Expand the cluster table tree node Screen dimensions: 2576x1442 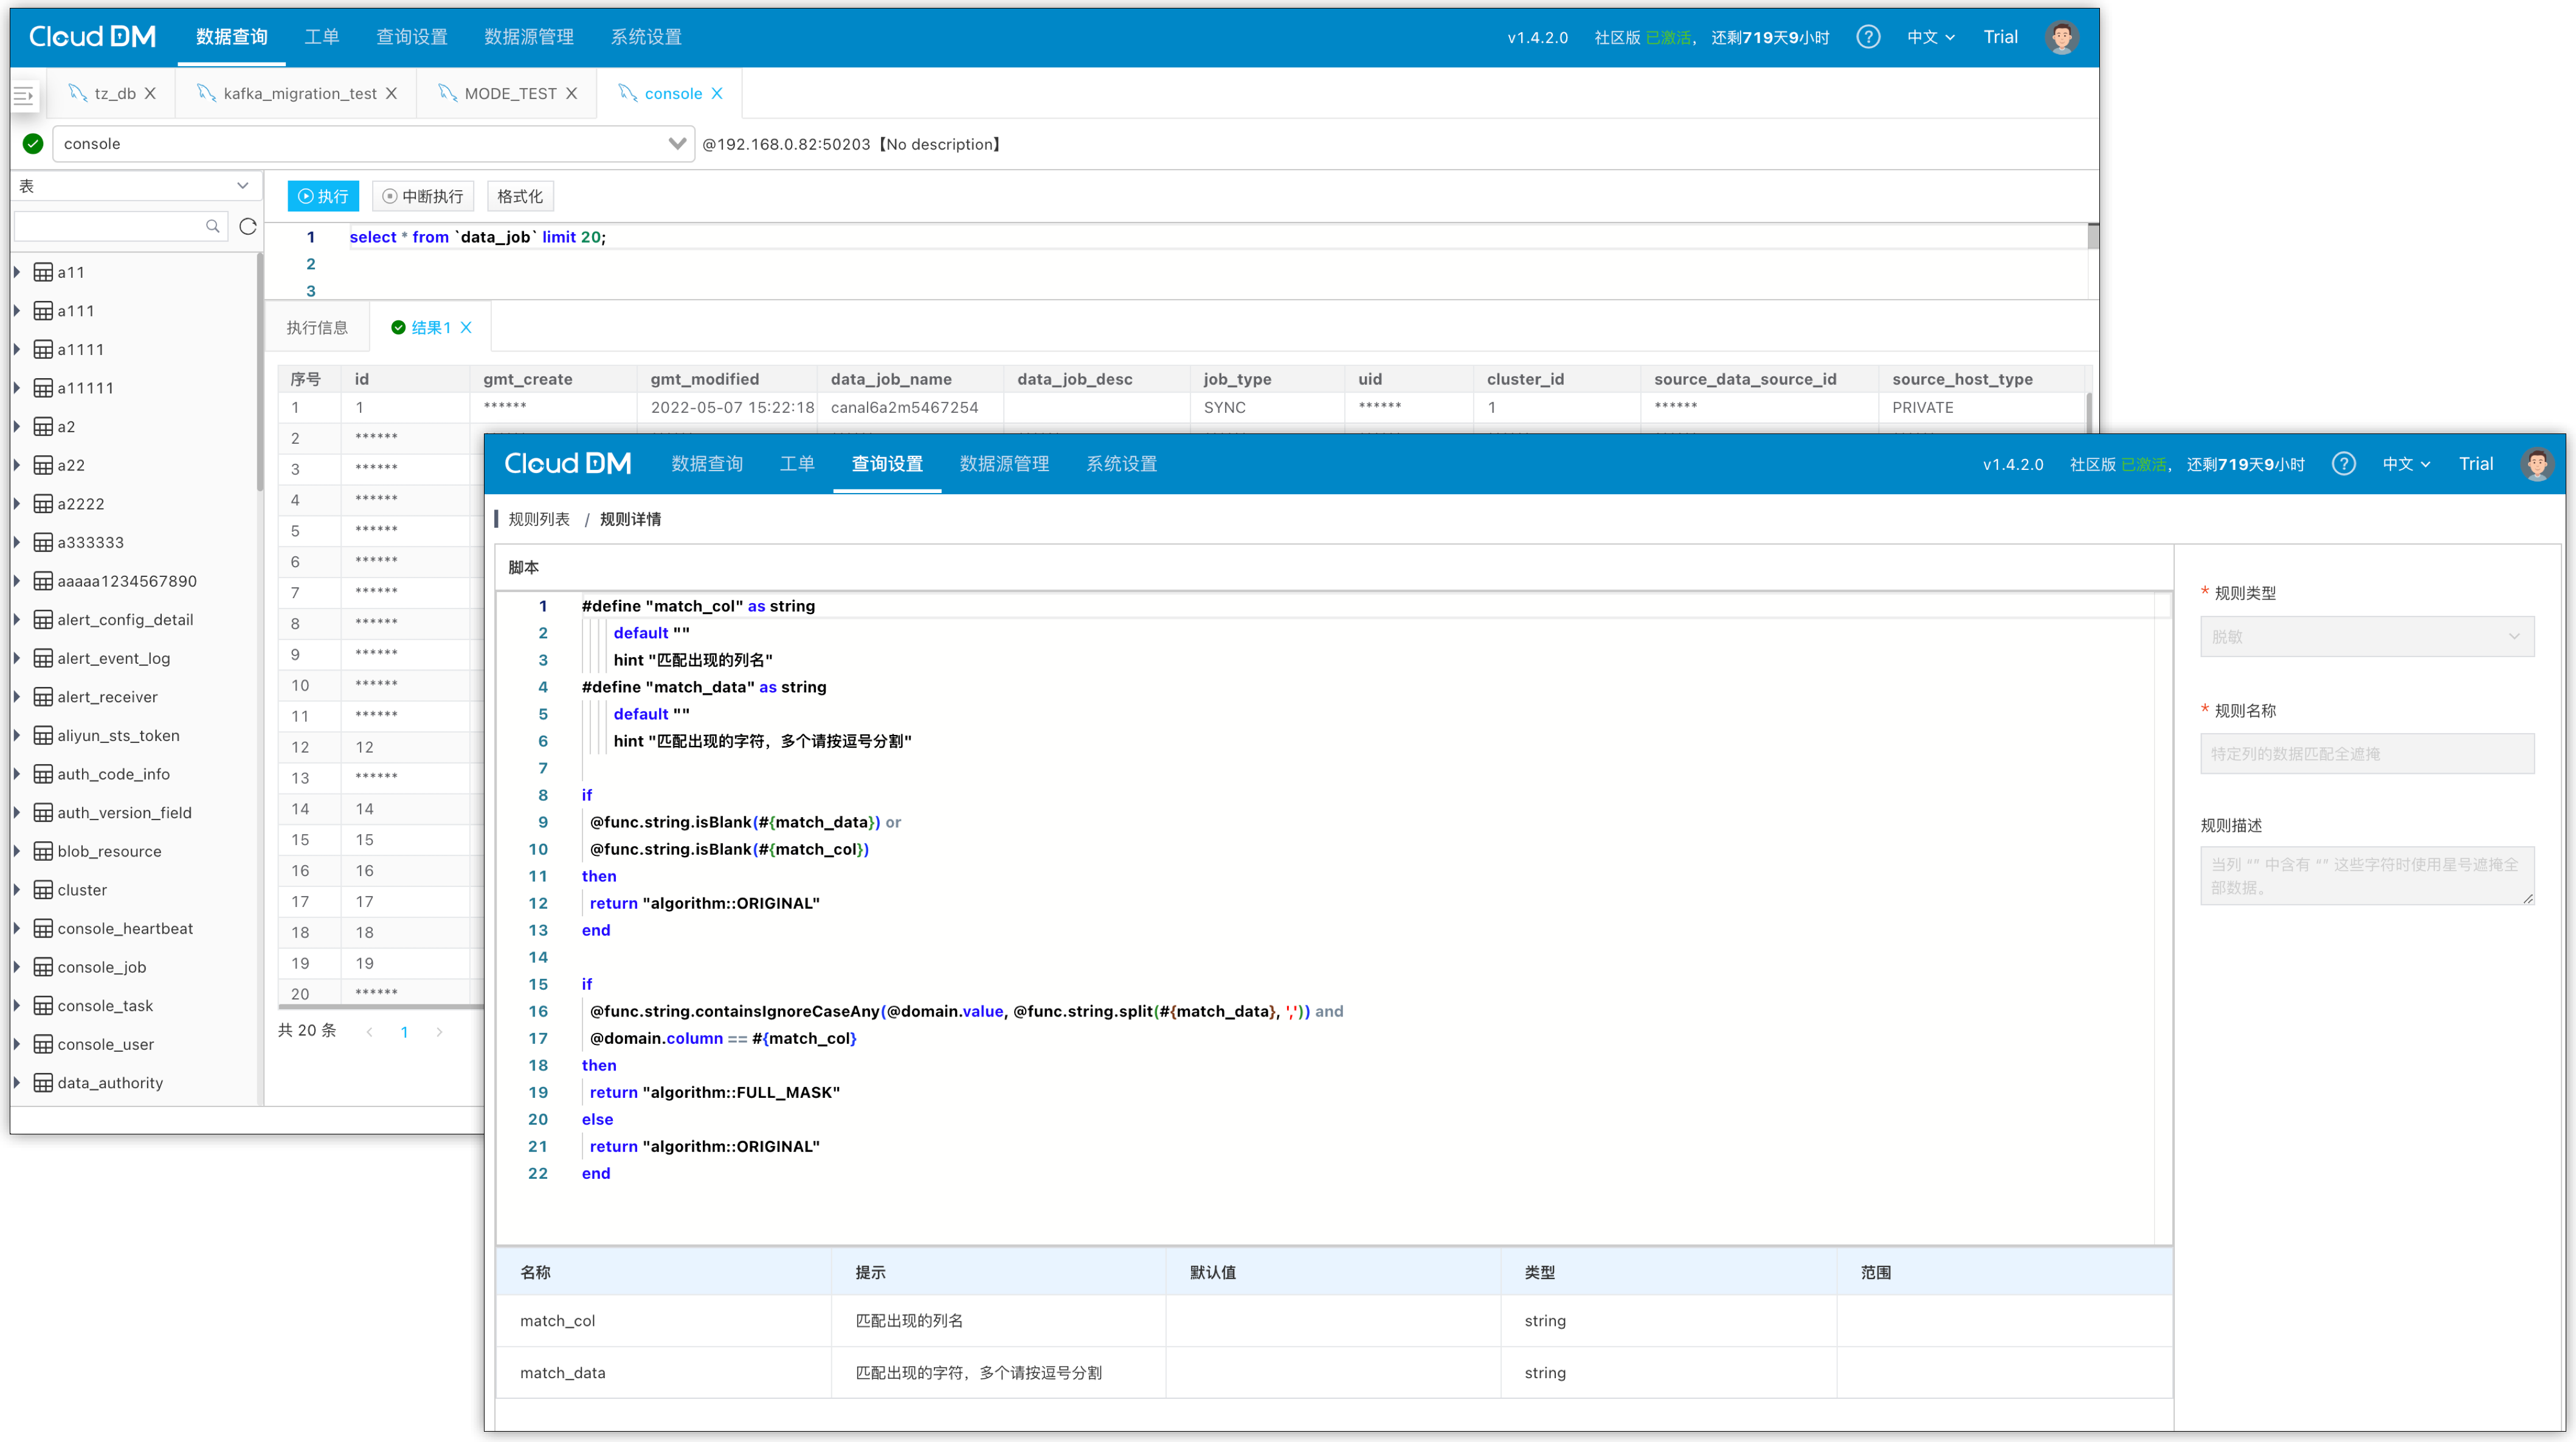point(17,890)
